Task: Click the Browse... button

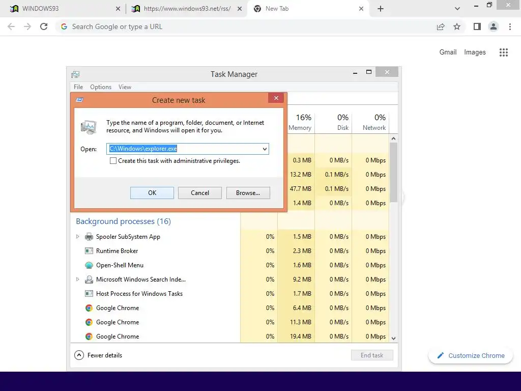Action: click(248, 193)
